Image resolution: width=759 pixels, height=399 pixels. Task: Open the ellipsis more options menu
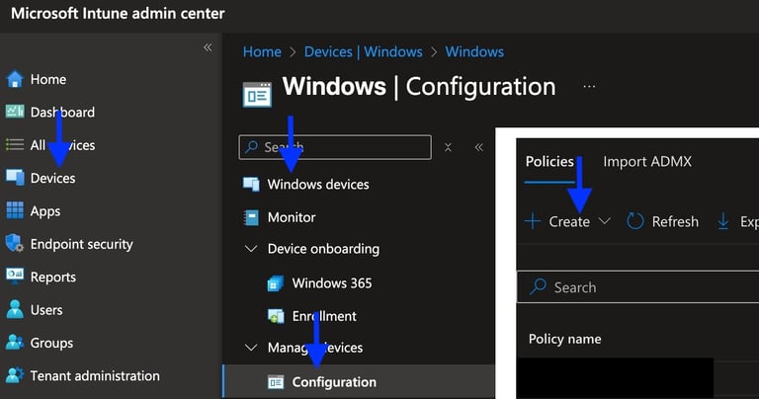click(589, 87)
